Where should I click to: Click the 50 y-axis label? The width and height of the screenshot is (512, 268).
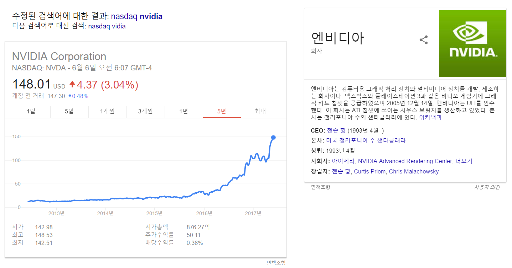pos(18,184)
